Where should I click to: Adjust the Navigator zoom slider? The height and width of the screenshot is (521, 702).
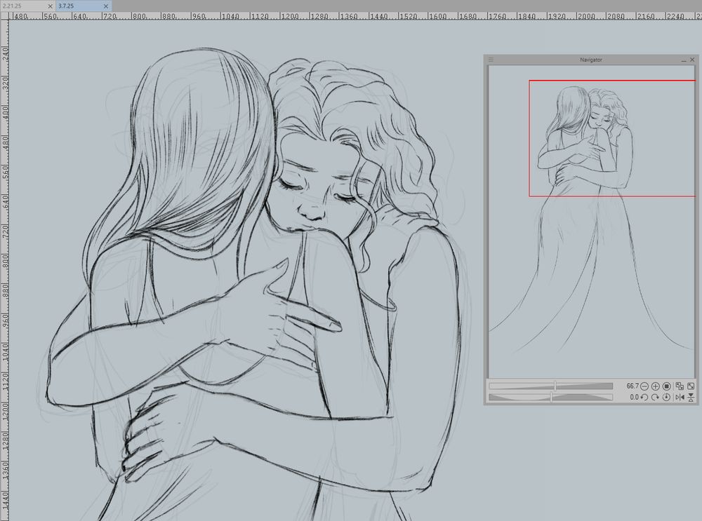(x=550, y=386)
